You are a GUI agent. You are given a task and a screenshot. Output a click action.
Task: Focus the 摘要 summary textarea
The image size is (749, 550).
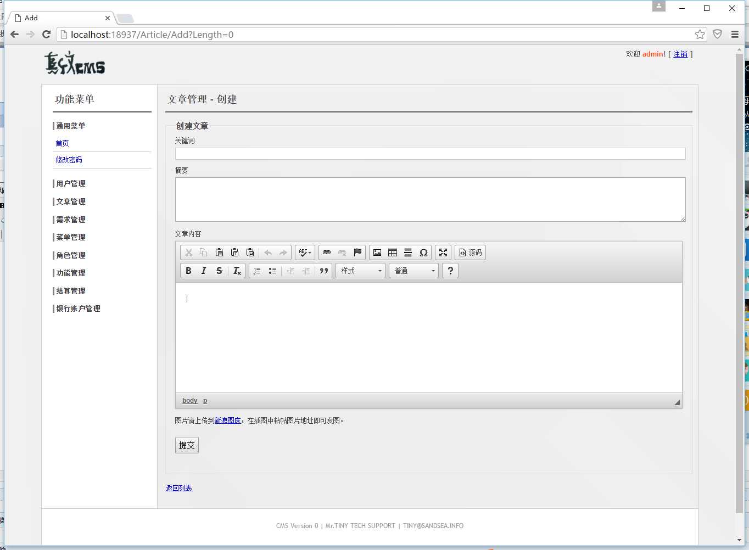431,200
